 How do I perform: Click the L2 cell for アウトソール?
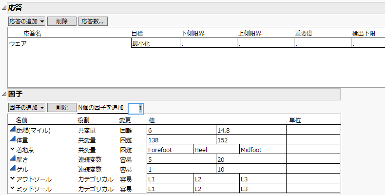(x=216, y=179)
